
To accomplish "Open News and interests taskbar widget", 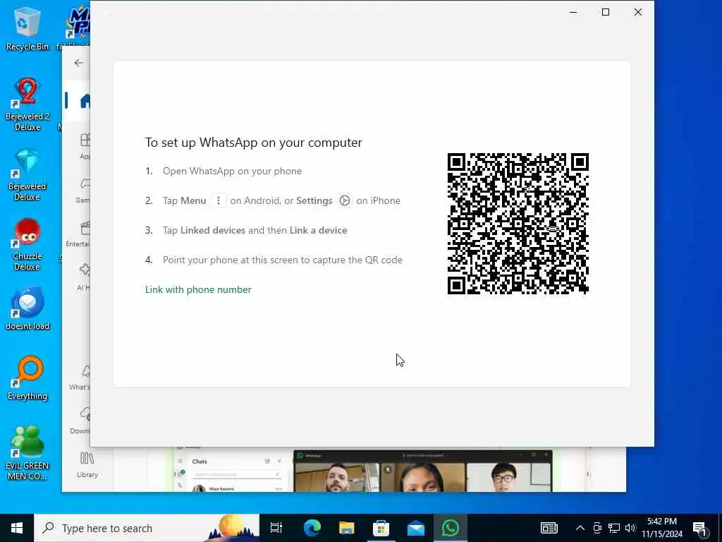I will coord(549,528).
